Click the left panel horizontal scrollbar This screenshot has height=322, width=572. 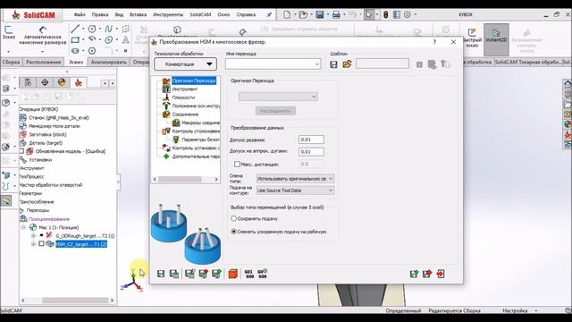pyautogui.click(x=75, y=301)
